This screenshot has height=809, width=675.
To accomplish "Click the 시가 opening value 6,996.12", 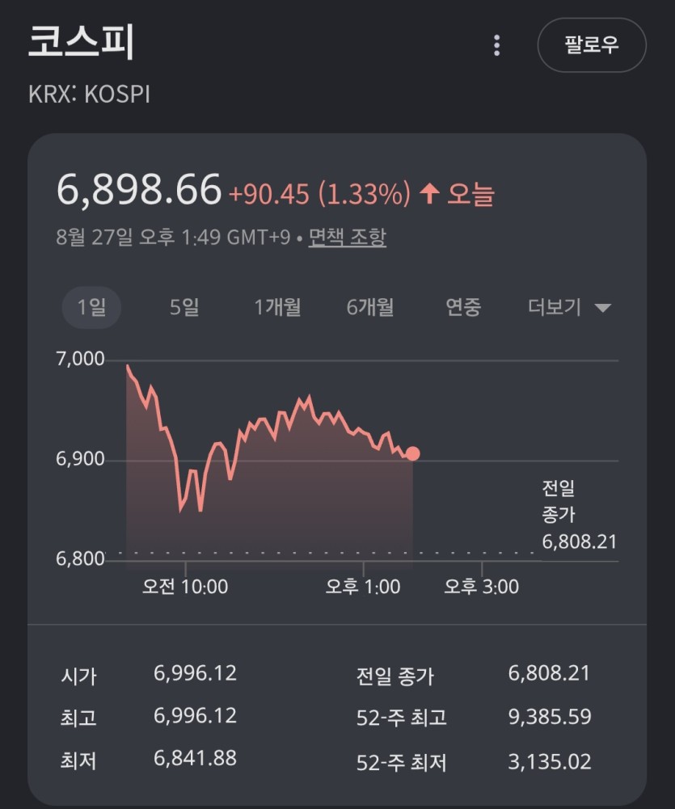I will (x=195, y=673).
